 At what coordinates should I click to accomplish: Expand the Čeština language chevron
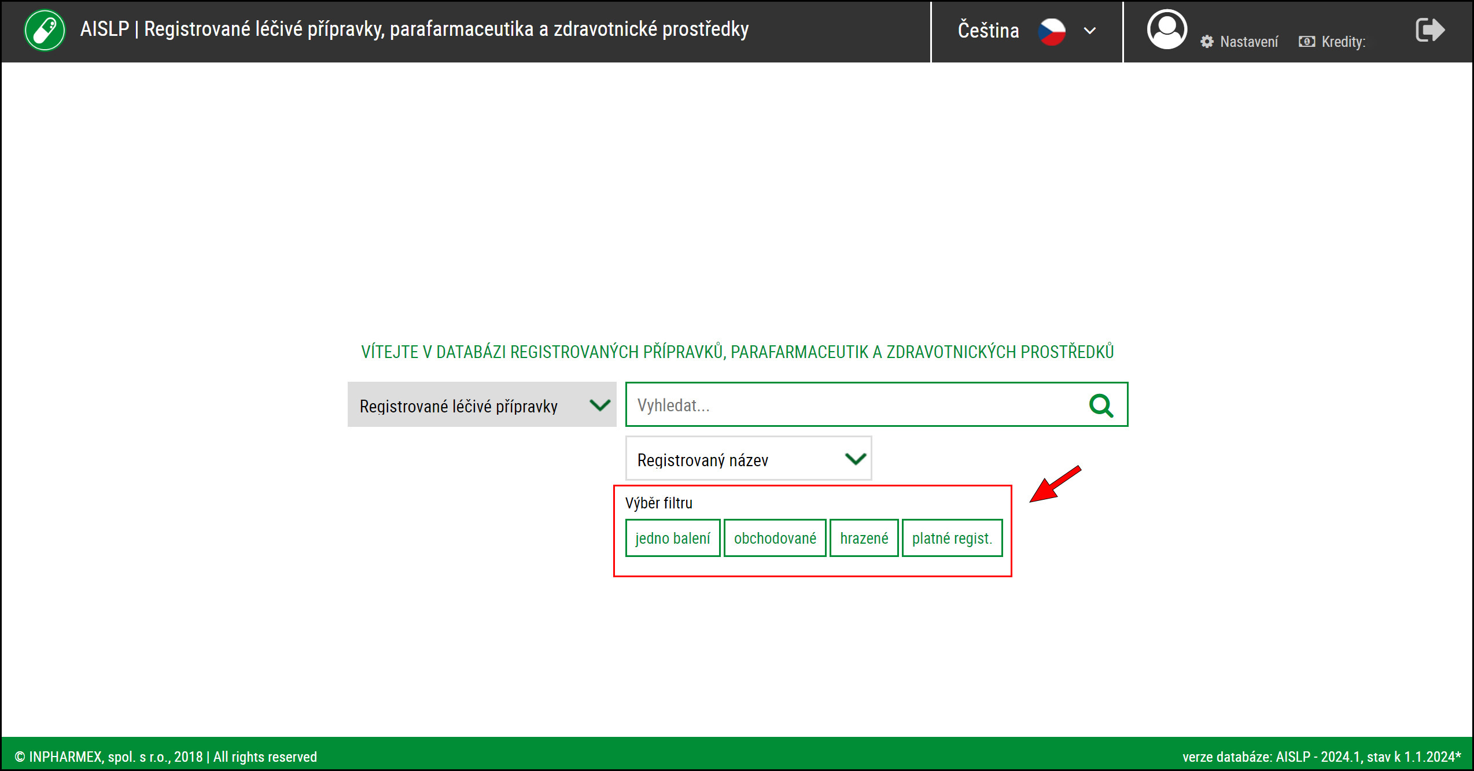(x=1090, y=31)
